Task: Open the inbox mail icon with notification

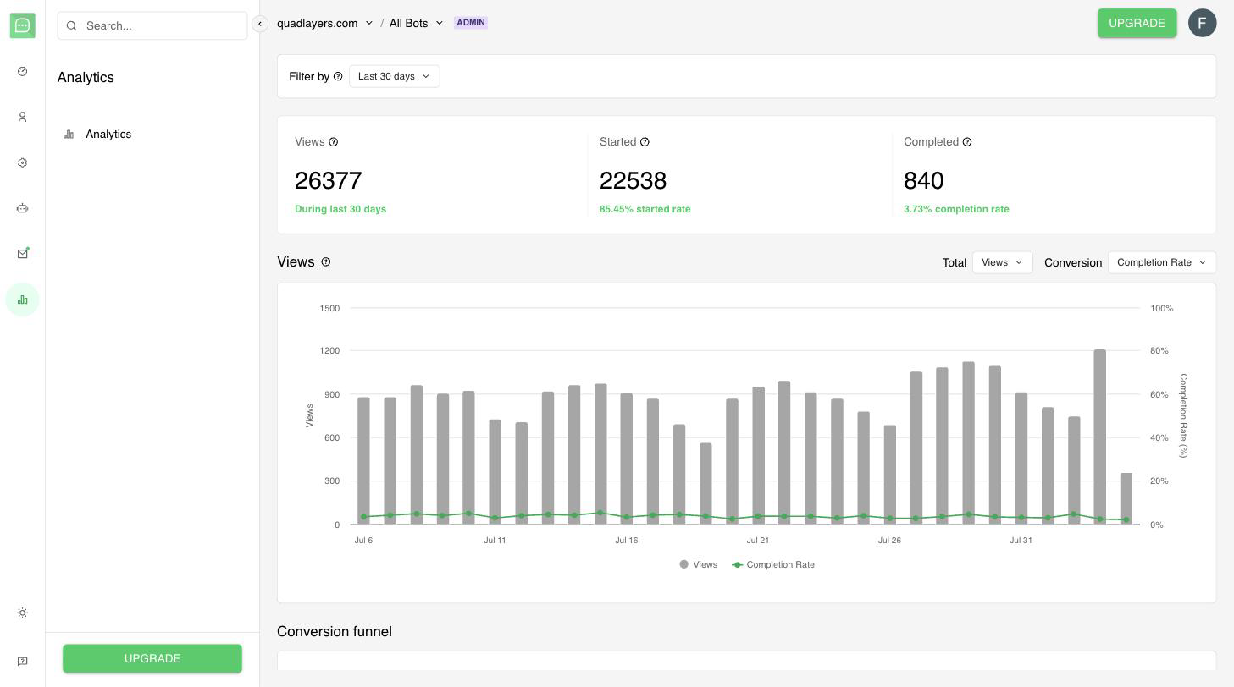Action: coord(22,254)
